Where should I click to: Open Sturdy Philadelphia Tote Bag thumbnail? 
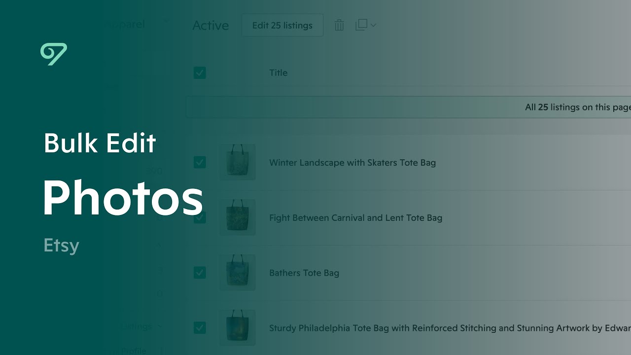click(x=238, y=327)
